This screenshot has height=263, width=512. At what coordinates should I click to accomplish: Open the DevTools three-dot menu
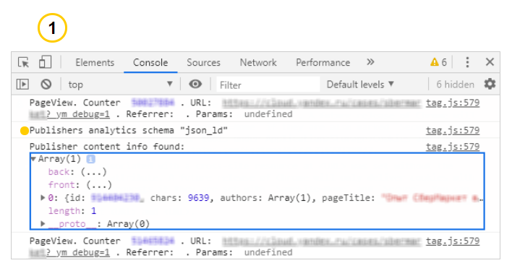[467, 62]
